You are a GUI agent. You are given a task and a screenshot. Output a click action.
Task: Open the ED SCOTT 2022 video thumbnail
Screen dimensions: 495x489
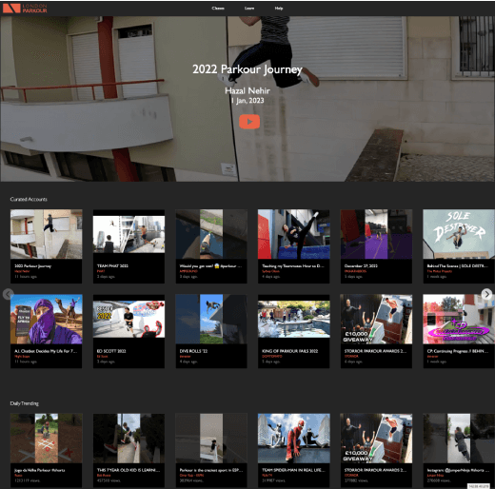click(x=129, y=319)
